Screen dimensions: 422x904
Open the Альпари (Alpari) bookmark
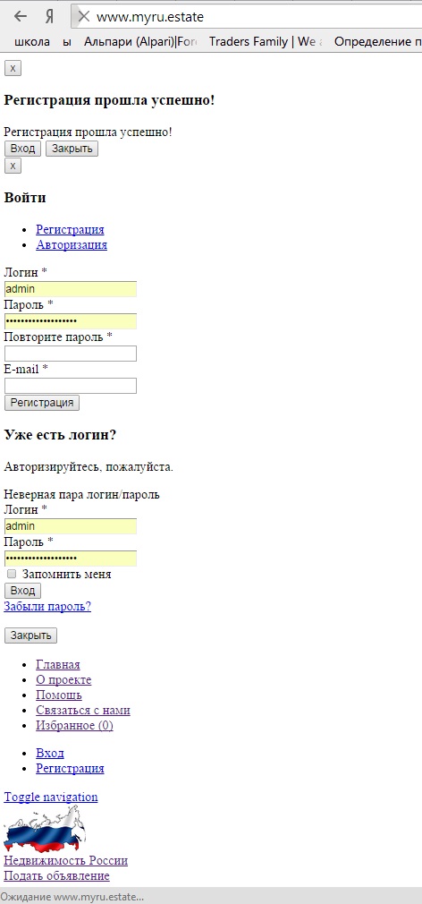(x=139, y=41)
